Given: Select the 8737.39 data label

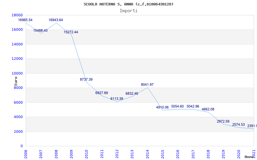Looking at the screenshot, I should [86, 79].
